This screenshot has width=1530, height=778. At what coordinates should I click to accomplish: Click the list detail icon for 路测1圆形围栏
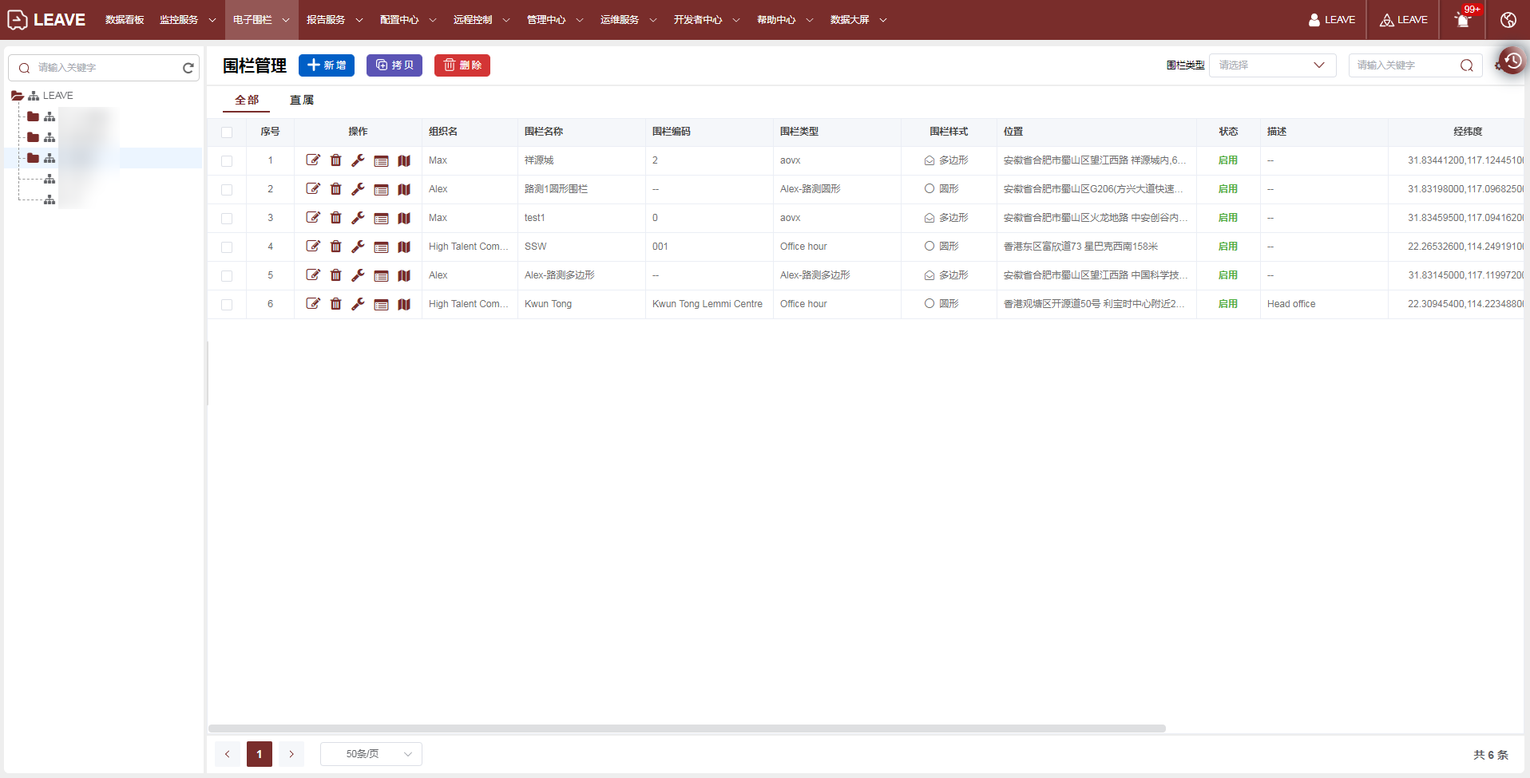(381, 189)
